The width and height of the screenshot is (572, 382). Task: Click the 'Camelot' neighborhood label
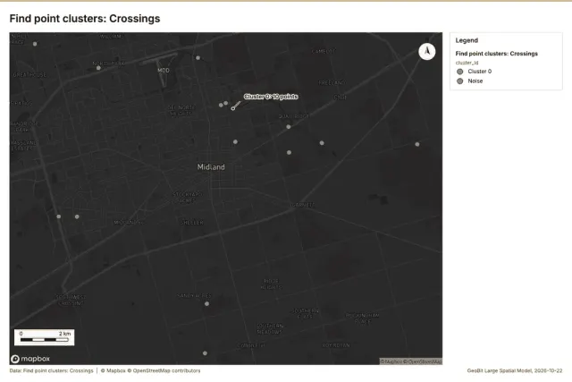click(324, 52)
